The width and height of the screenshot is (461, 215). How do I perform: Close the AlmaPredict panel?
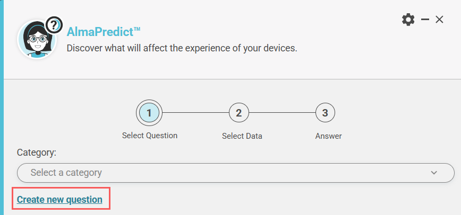[x=439, y=20]
